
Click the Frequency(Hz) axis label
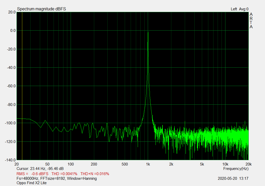tap(236, 169)
